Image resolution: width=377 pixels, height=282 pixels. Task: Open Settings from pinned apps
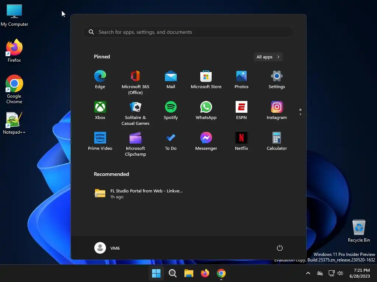(x=277, y=80)
